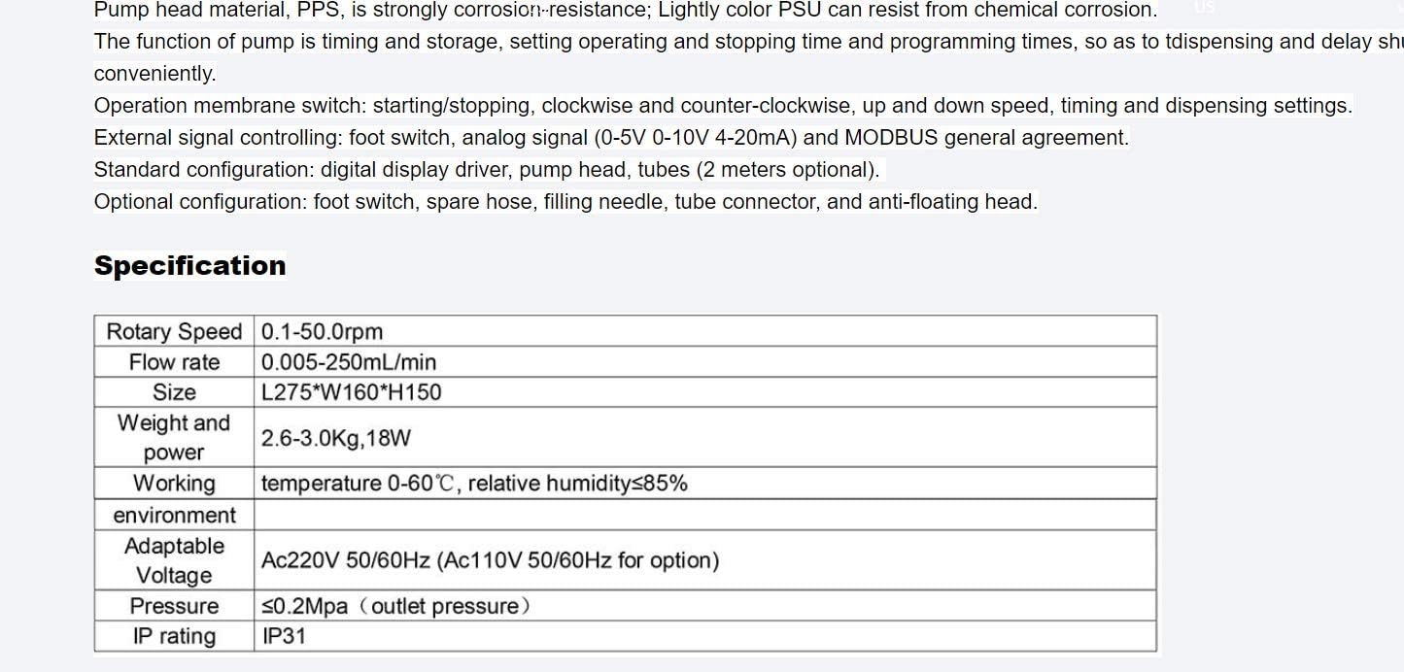1404x672 pixels.
Task: Click the Adaptable Voltage label cell
Action: [174, 560]
